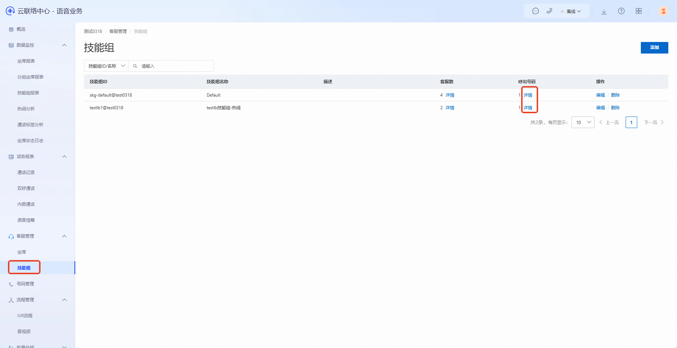Image resolution: width=677 pixels, height=348 pixels.
Task: Open 热词分析 in the sidebar
Action: (x=26, y=109)
